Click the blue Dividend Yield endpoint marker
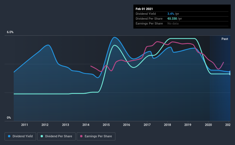 pos(230,72)
